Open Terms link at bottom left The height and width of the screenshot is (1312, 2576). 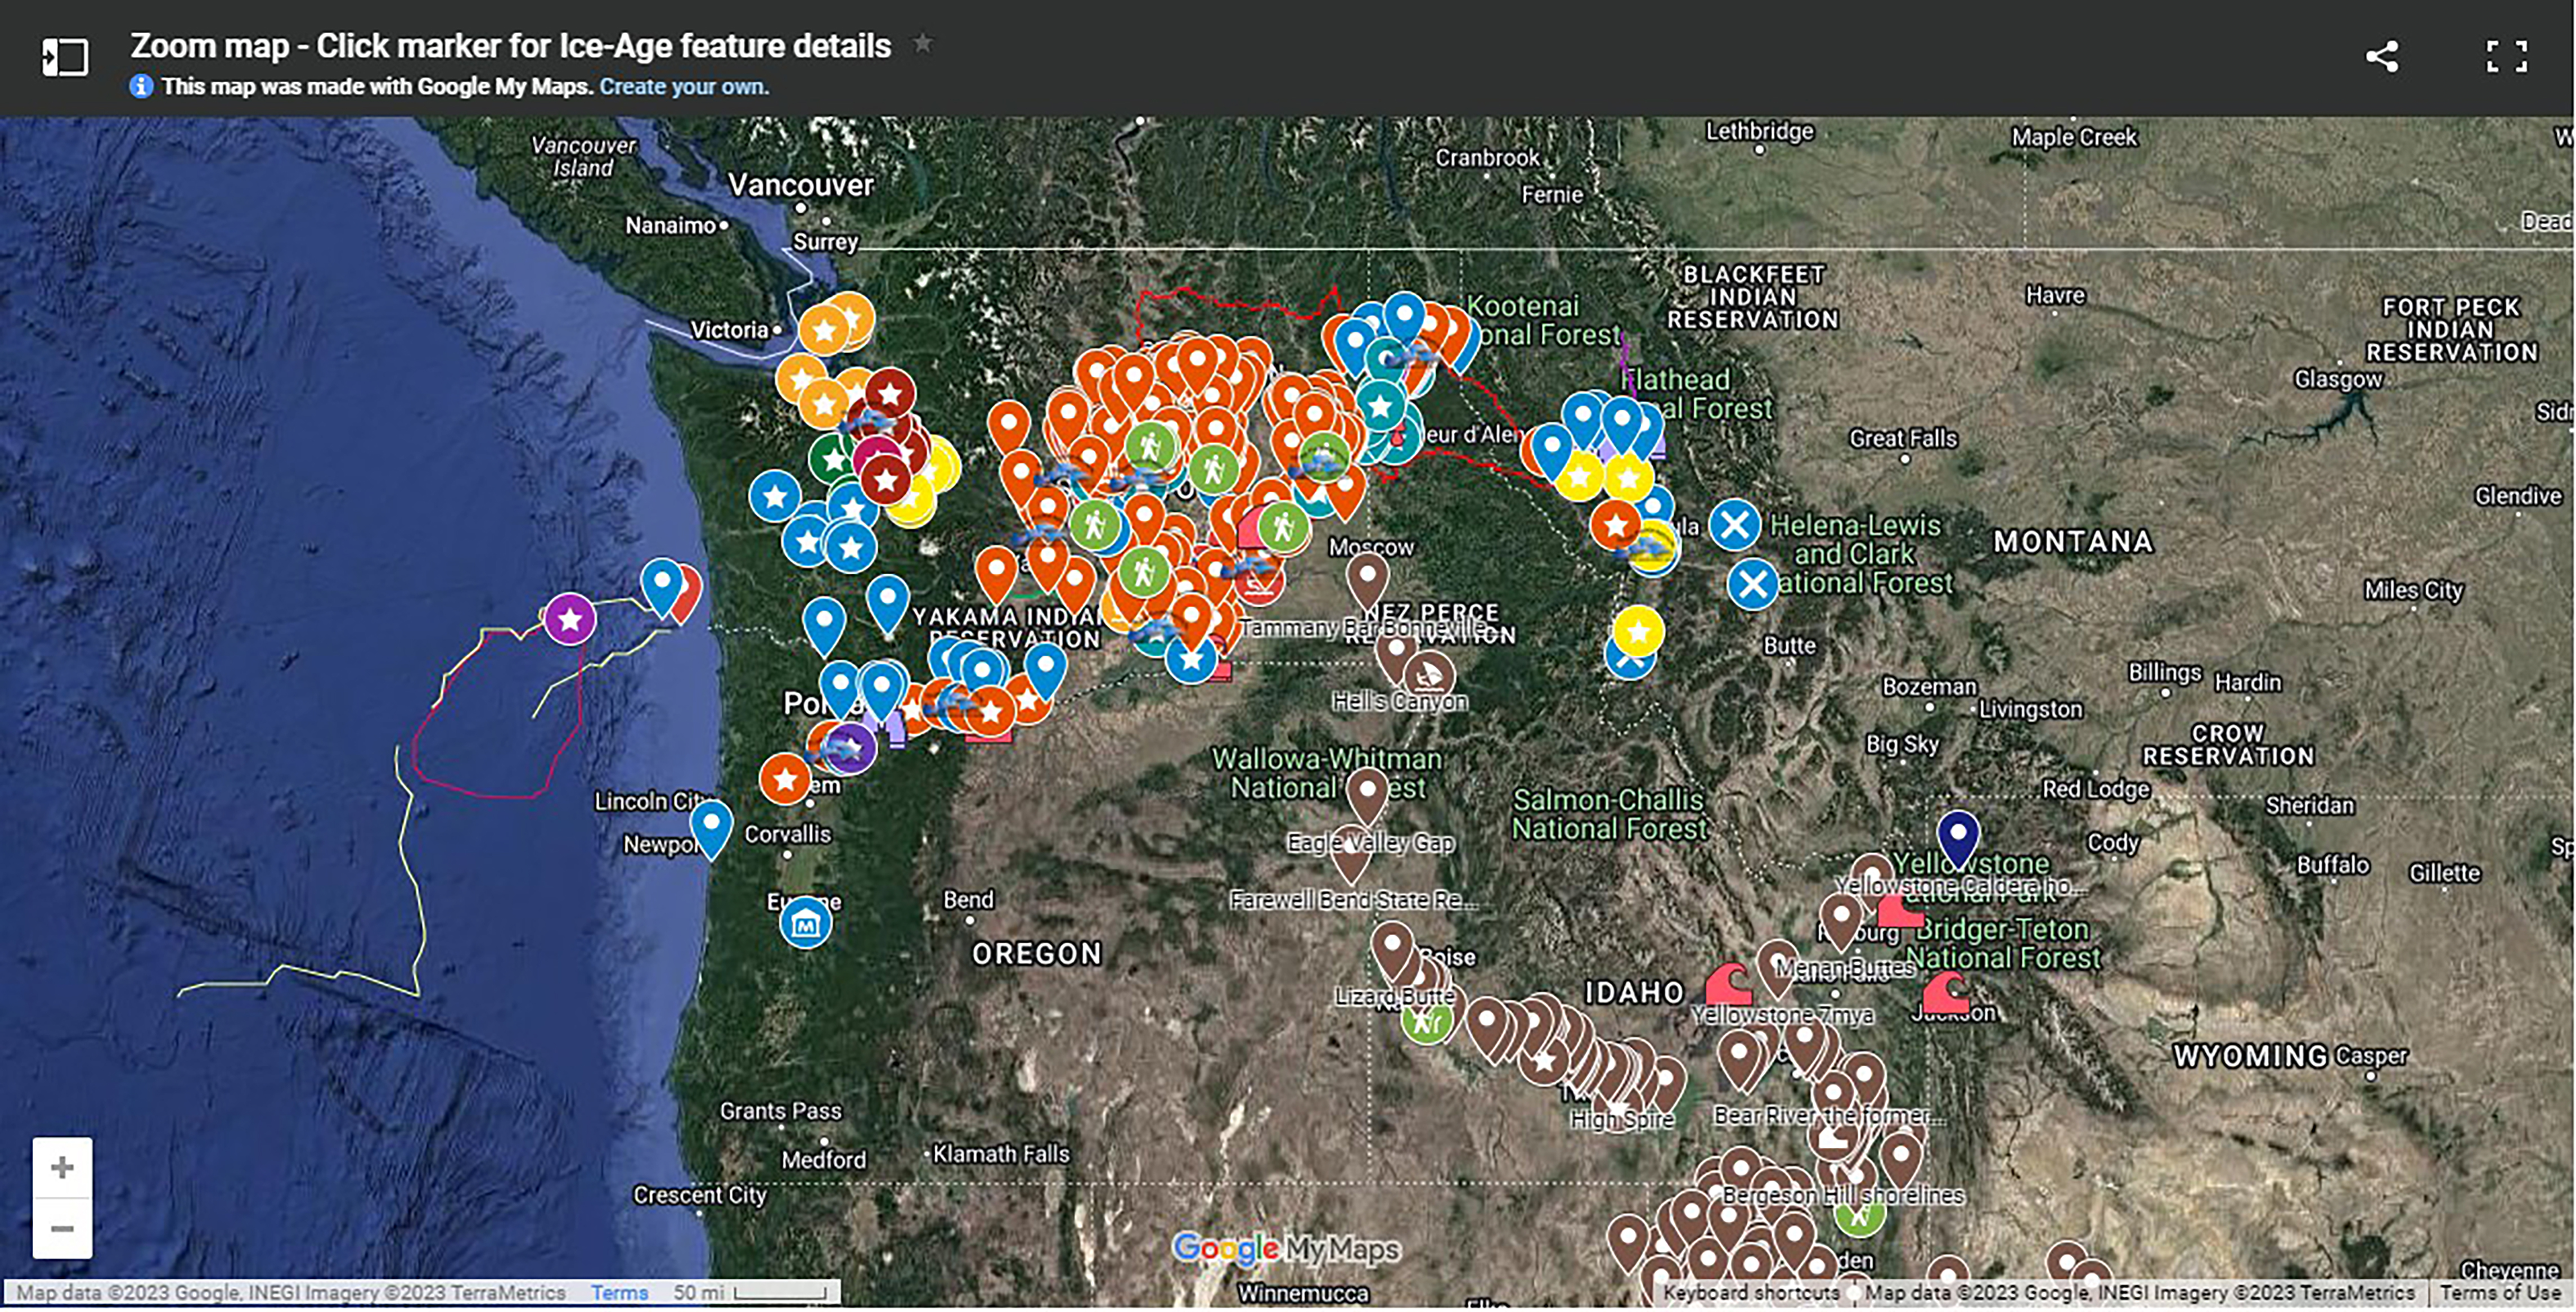(619, 1292)
